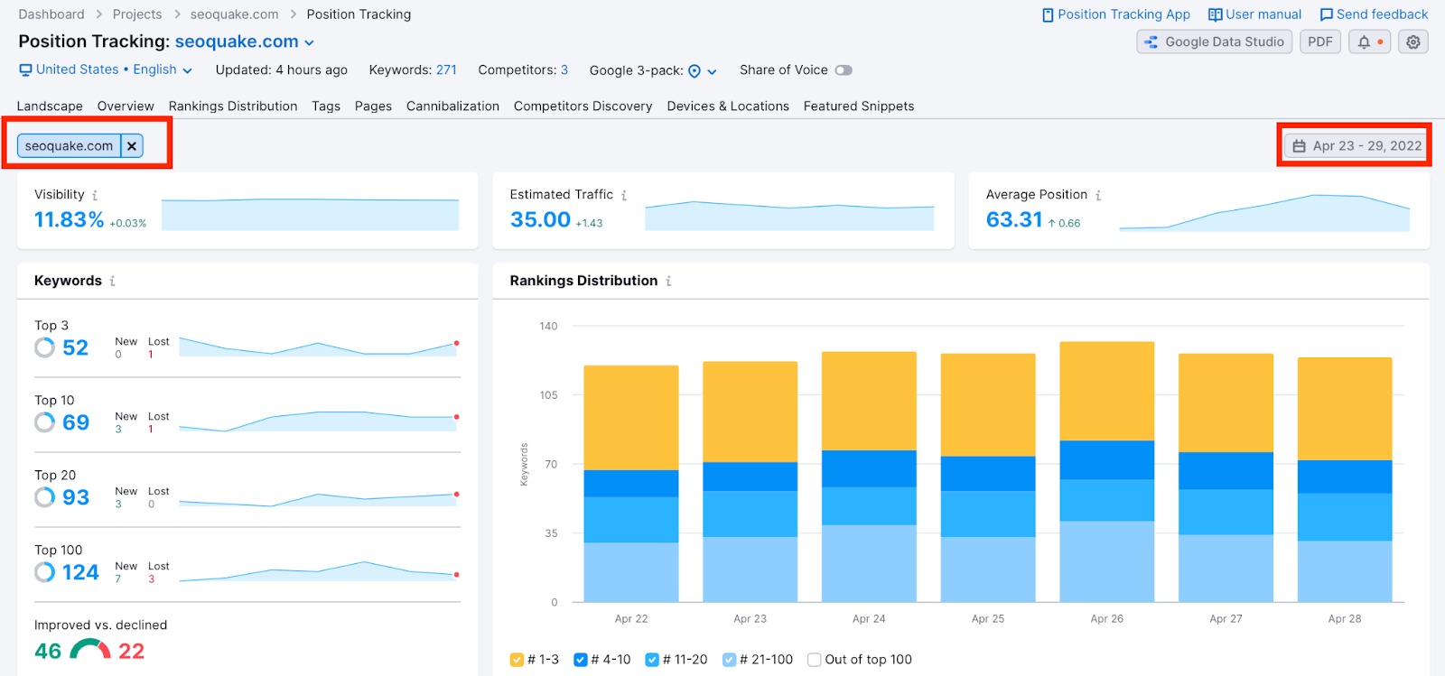1445x676 pixels.
Task: Click the Google 3-pack location pin icon
Action: (695, 71)
